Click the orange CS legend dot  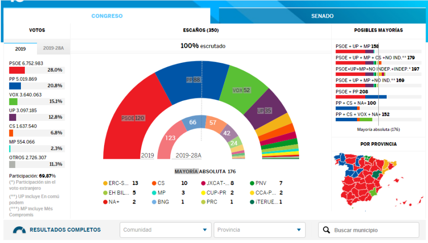(154, 183)
